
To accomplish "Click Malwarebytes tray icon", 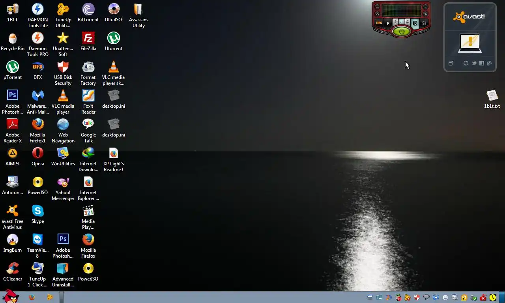I will [436, 297].
